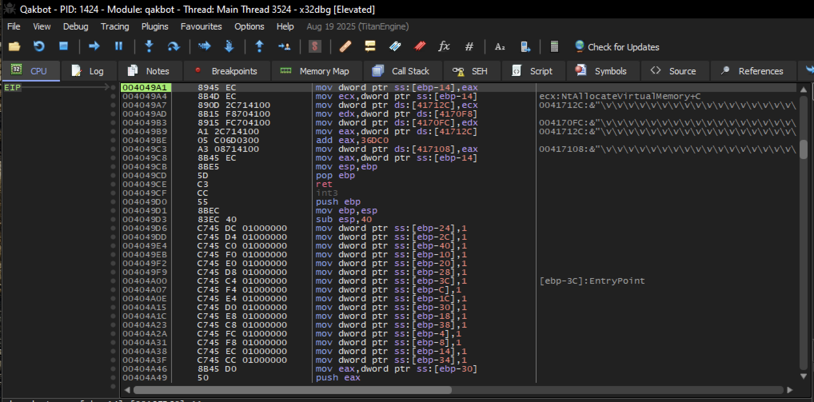Image resolution: width=814 pixels, height=402 pixels.
Task: Switch to the SEH tab
Action: [472, 71]
